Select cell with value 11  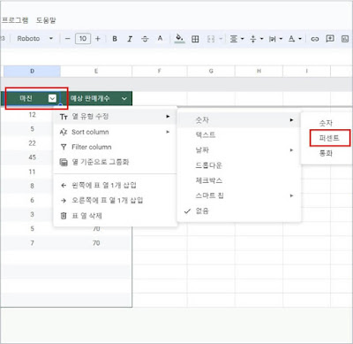32,172
